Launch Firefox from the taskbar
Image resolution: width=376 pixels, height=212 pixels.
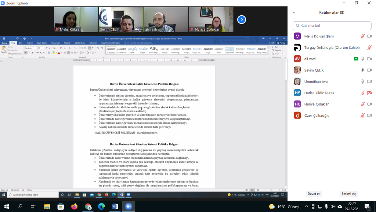point(75,206)
